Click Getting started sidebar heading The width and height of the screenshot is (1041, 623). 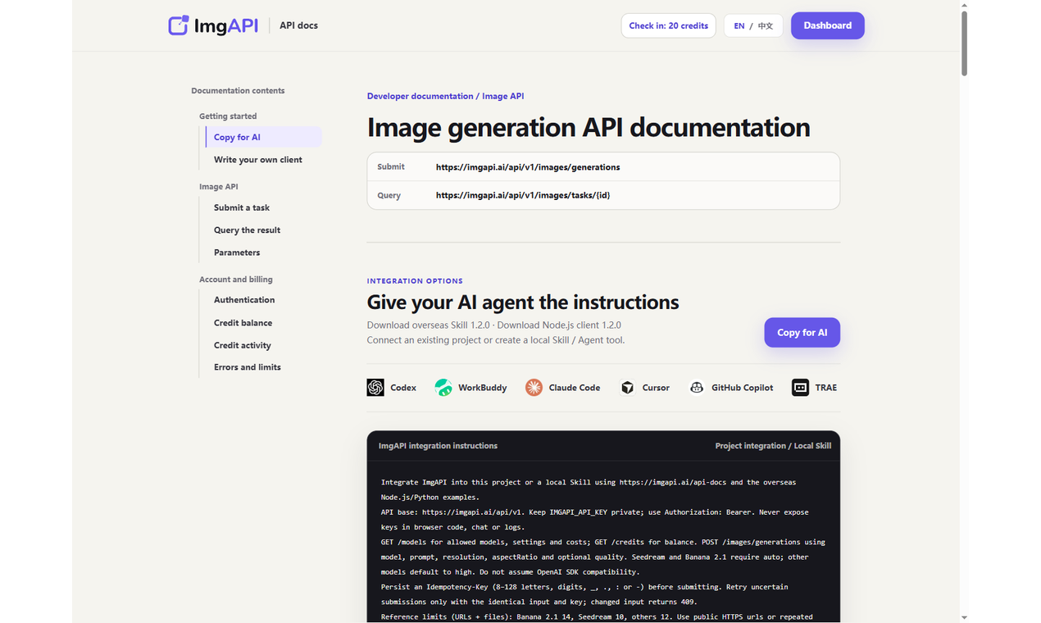228,116
